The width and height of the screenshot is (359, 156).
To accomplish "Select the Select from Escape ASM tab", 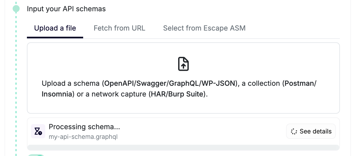I will (x=204, y=28).
